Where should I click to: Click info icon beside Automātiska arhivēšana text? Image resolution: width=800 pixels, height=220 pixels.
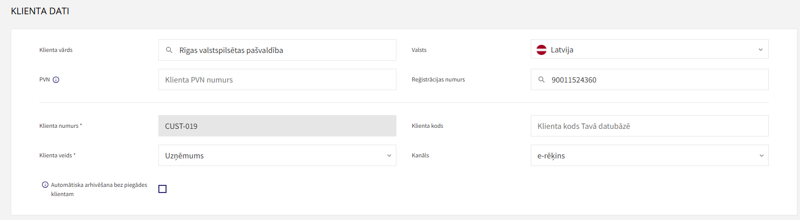coord(45,185)
